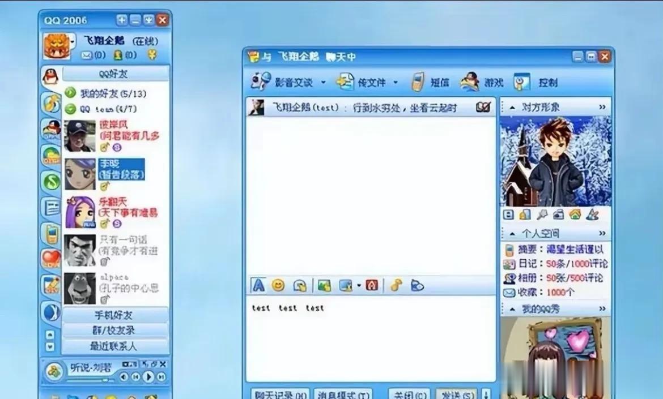This screenshot has width=663, height=399.
Task: Collapse the 个人空间 panel triangle
Action: 512,234
